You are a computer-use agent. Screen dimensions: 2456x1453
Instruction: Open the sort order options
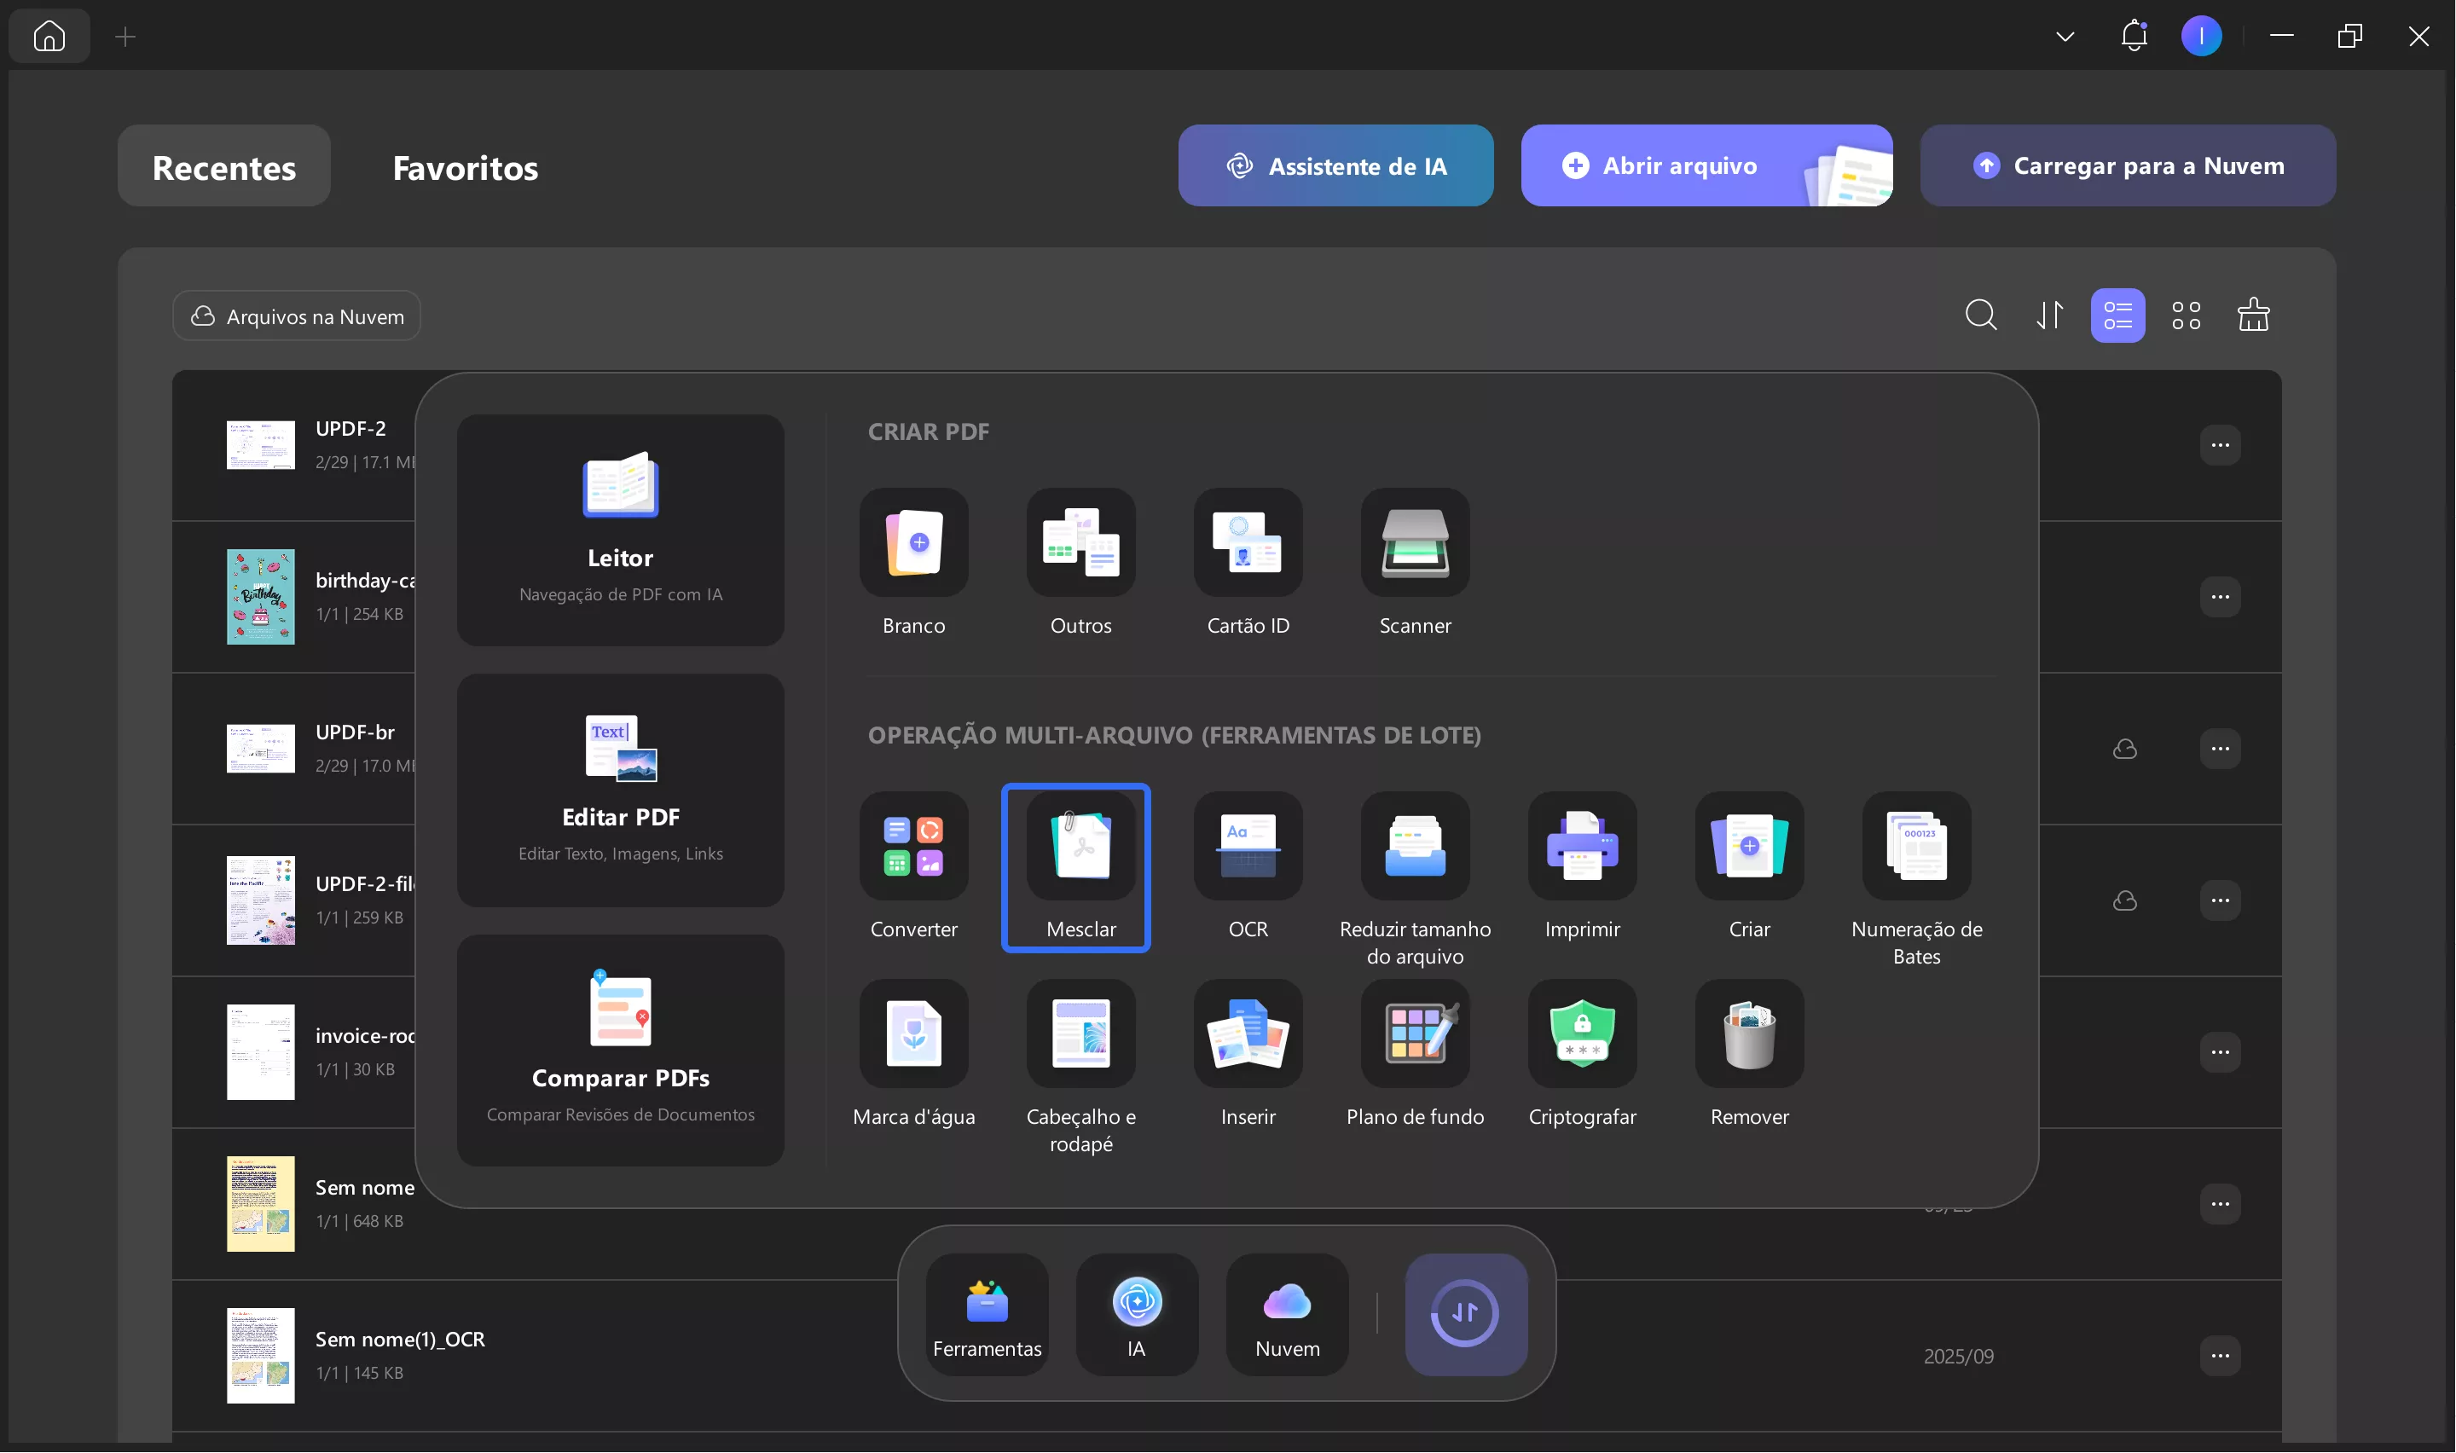[x=2050, y=315]
